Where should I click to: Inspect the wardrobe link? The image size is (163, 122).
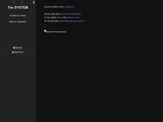65,21
